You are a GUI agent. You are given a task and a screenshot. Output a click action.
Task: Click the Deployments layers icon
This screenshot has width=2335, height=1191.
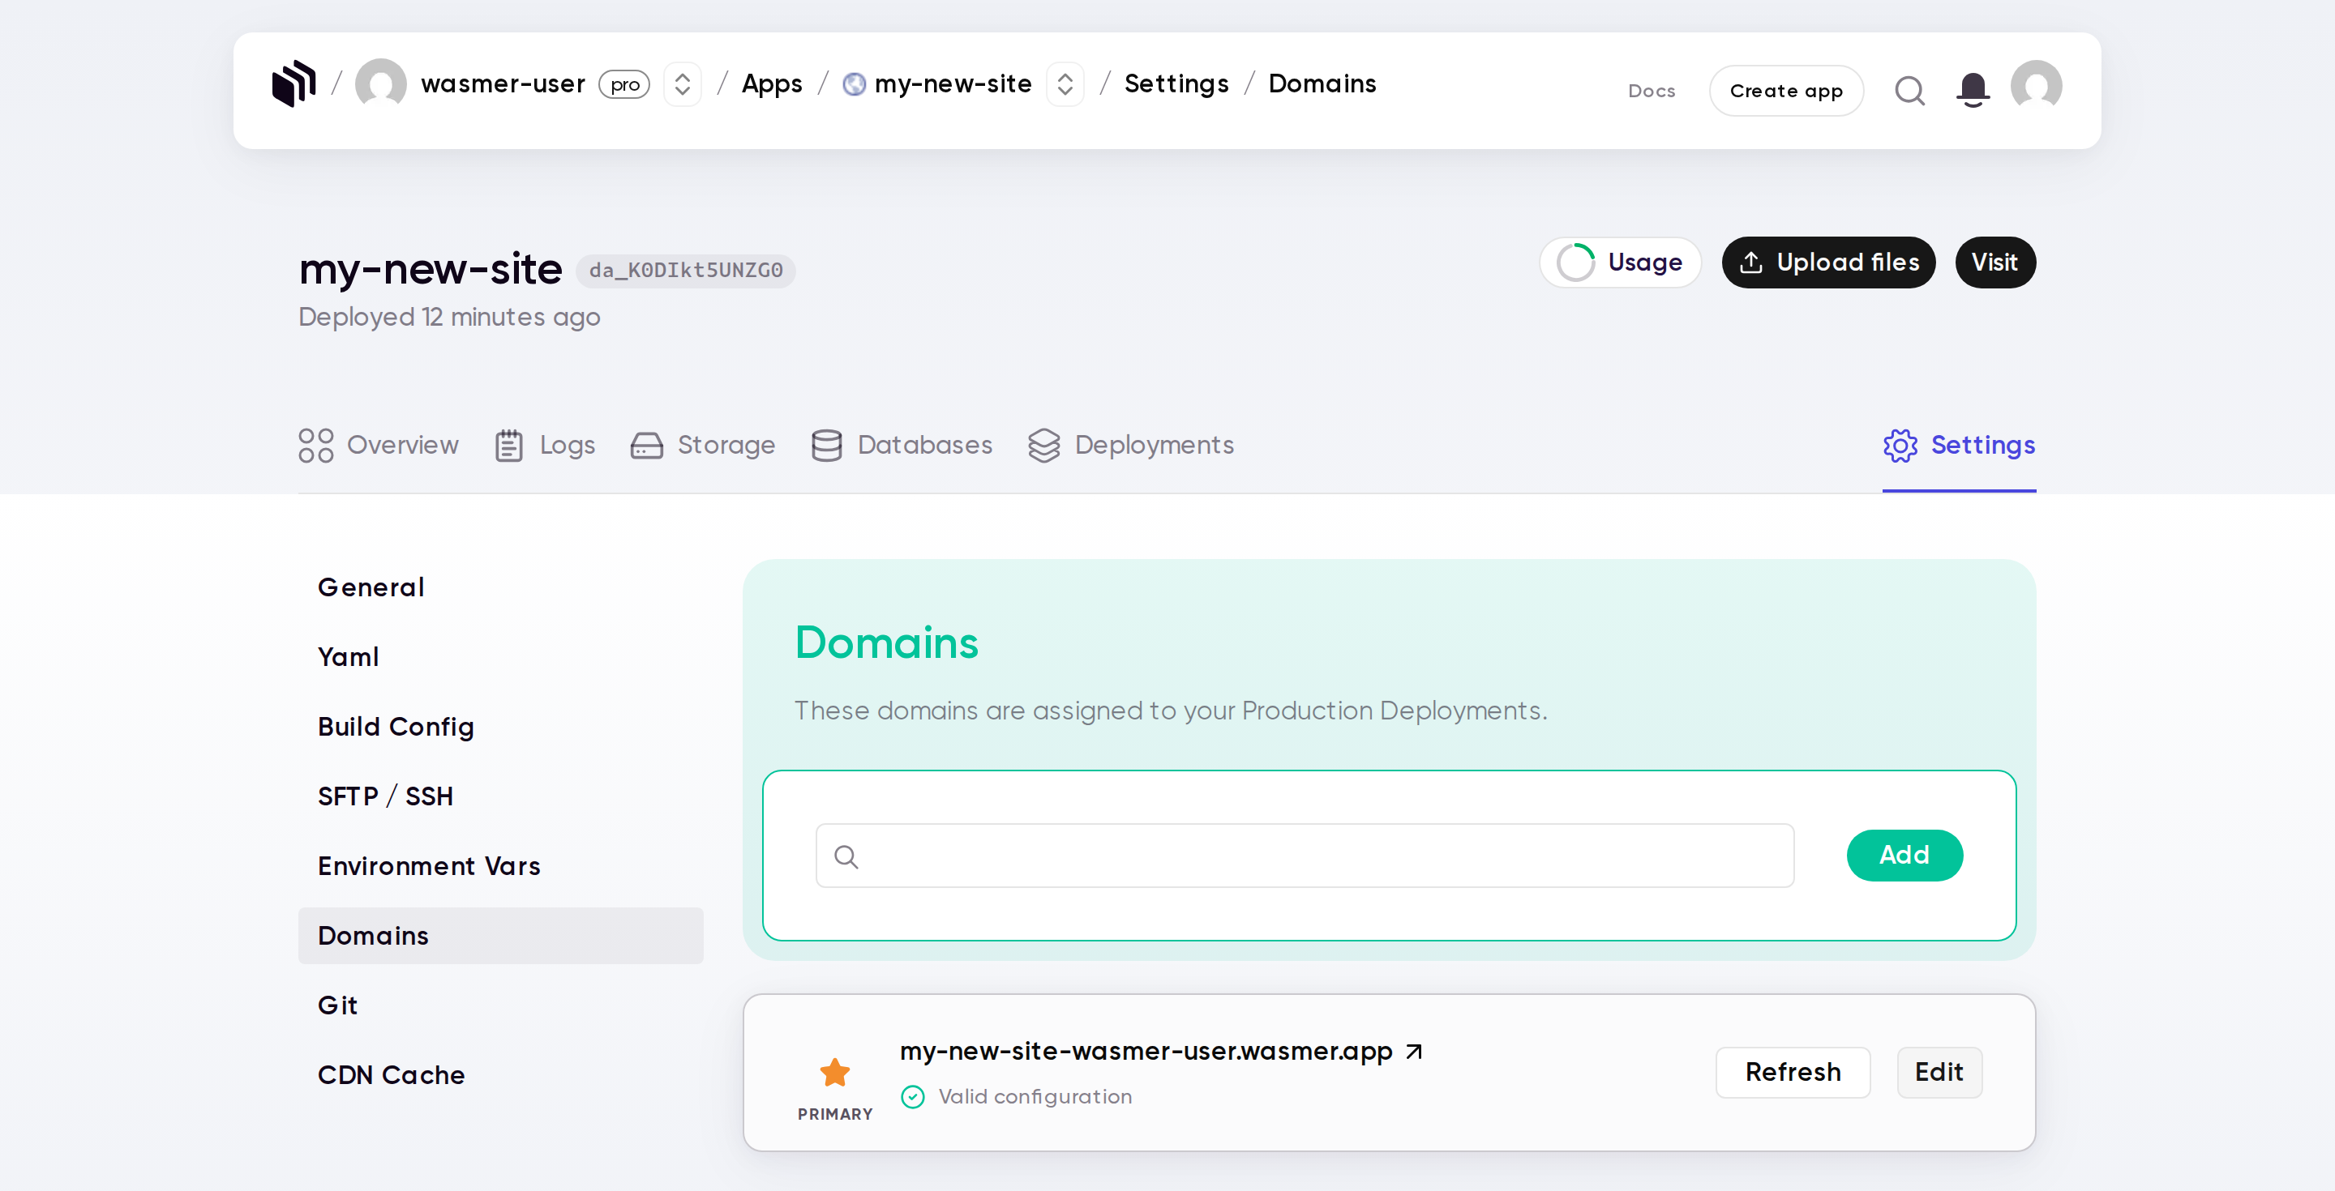[1044, 446]
